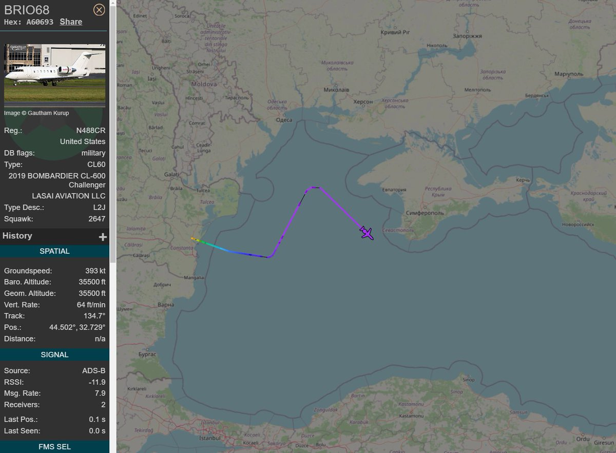Click the Istanbul label on map
The image size is (616, 453).
(210, 439)
